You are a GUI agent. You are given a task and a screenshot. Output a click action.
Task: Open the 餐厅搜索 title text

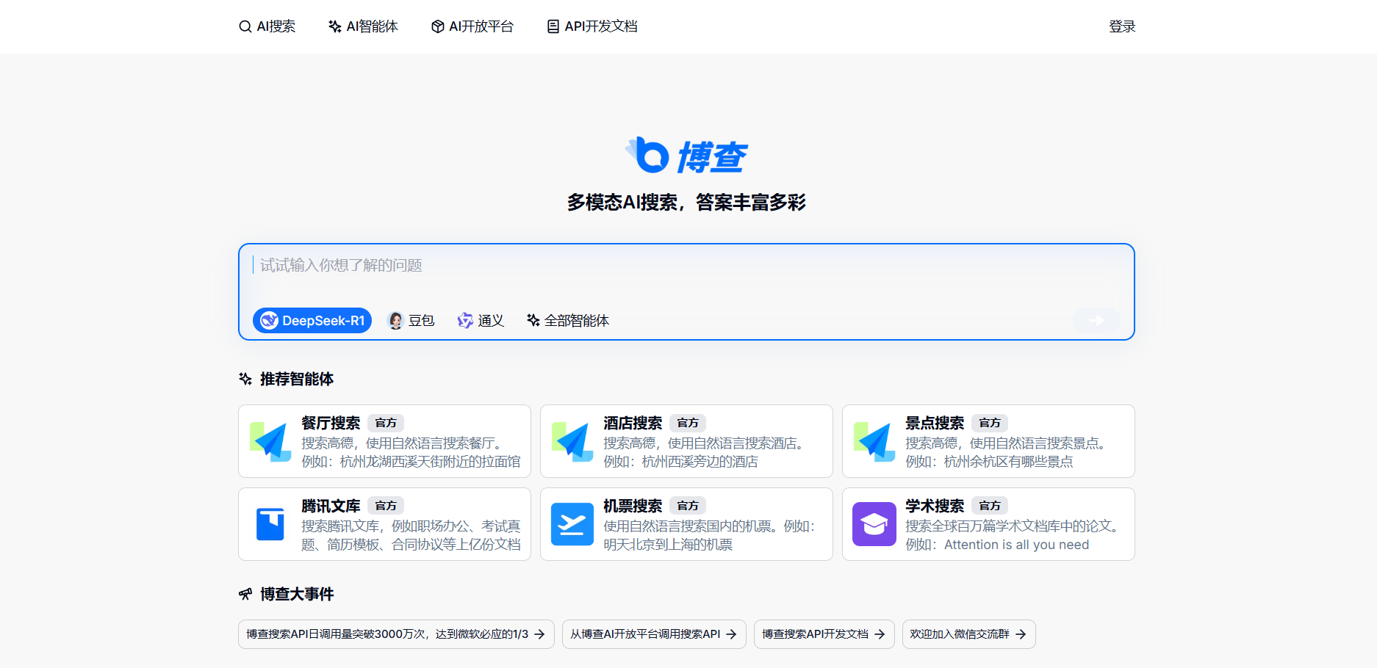click(x=331, y=423)
